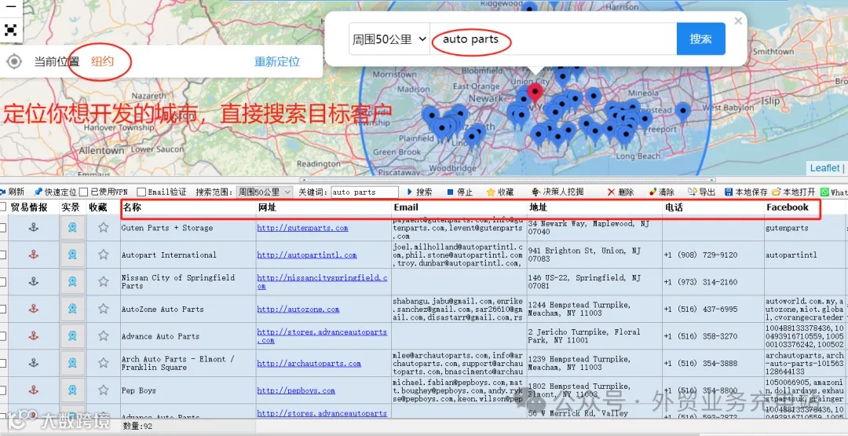Click the phone number +1 (516) 437-6995
The image size is (848, 436).
(700, 309)
